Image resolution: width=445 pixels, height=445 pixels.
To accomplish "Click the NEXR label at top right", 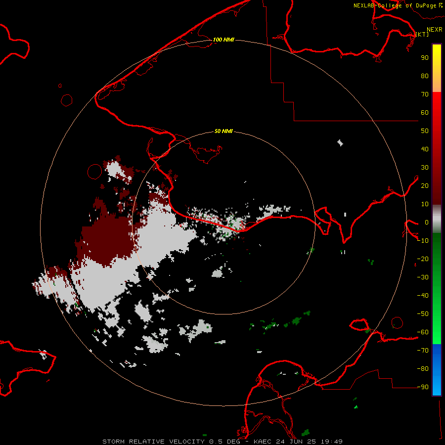I will click(x=435, y=30).
